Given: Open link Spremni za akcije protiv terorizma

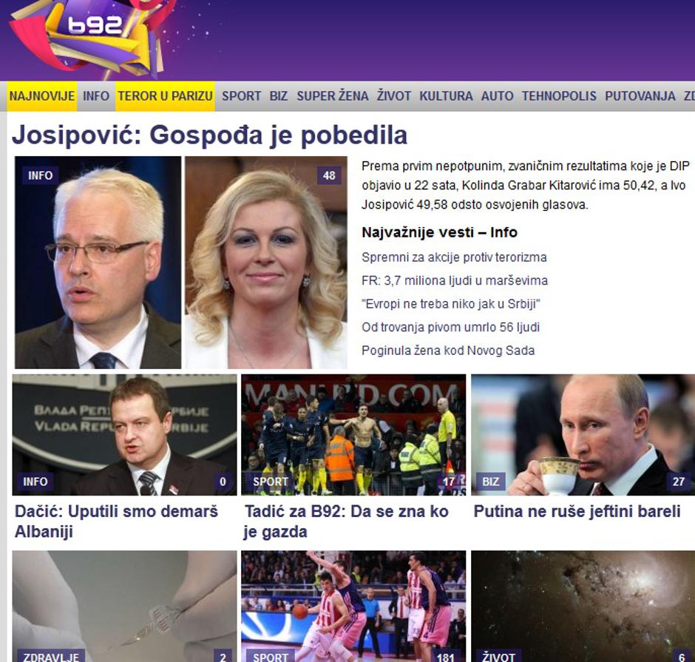Looking at the screenshot, I should click(454, 257).
